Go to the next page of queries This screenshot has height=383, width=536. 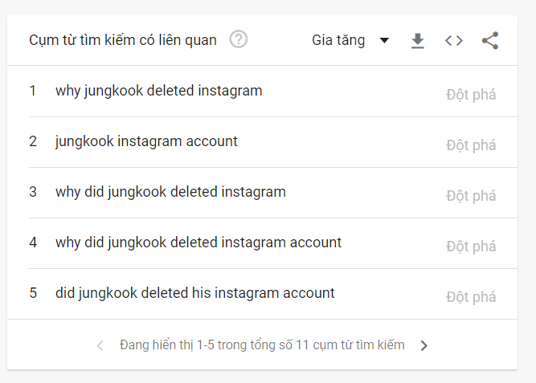(x=424, y=345)
